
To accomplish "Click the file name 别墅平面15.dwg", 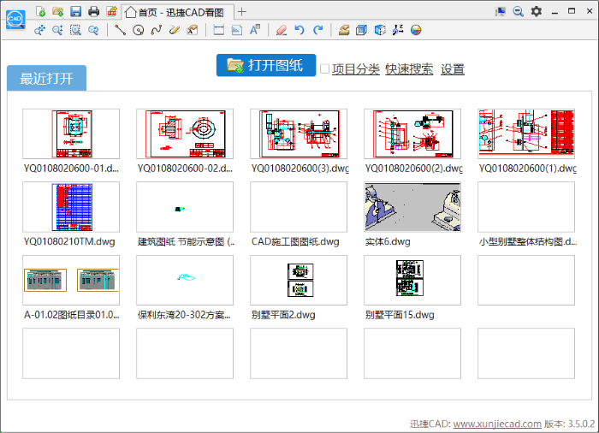I will point(400,315).
